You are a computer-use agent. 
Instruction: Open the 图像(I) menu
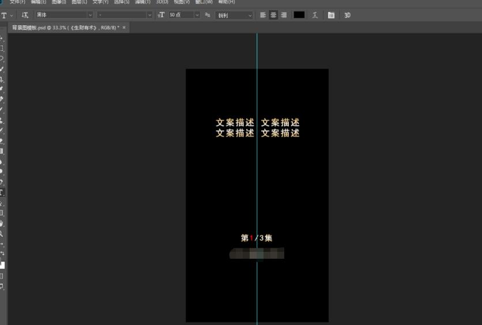(x=59, y=2)
